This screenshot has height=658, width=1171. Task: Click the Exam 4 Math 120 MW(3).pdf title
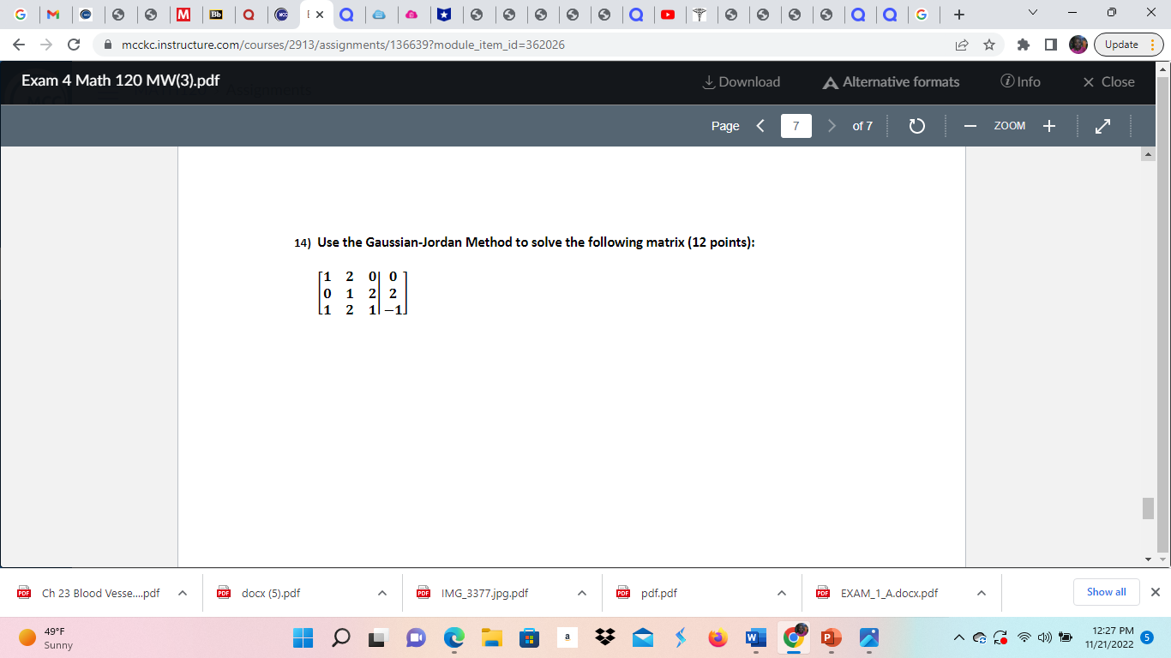pyautogui.click(x=121, y=81)
